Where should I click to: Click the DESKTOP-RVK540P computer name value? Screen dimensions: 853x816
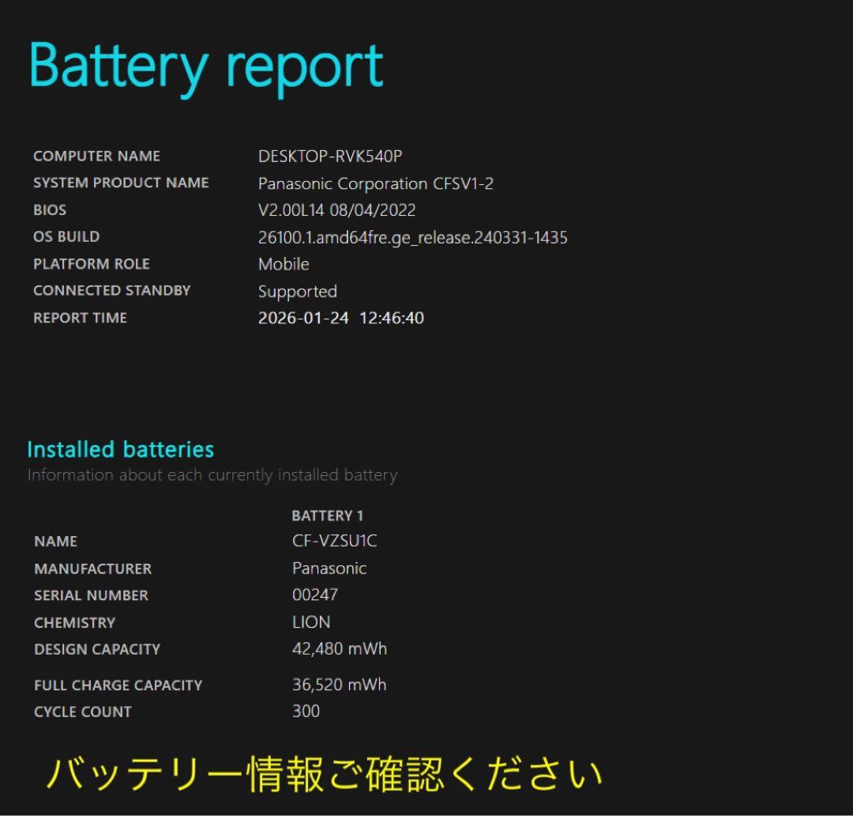tap(329, 156)
